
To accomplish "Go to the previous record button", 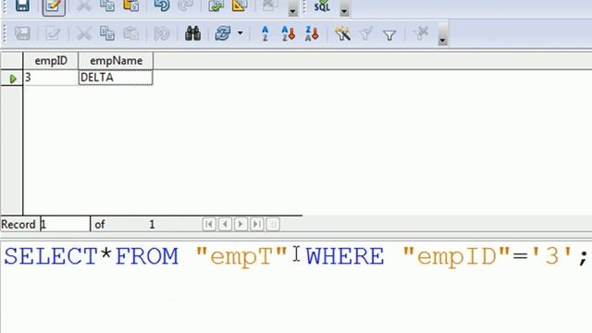I will (x=225, y=224).
